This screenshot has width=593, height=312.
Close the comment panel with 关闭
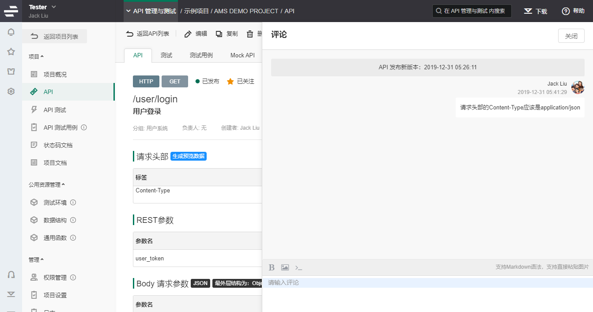pyautogui.click(x=571, y=36)
